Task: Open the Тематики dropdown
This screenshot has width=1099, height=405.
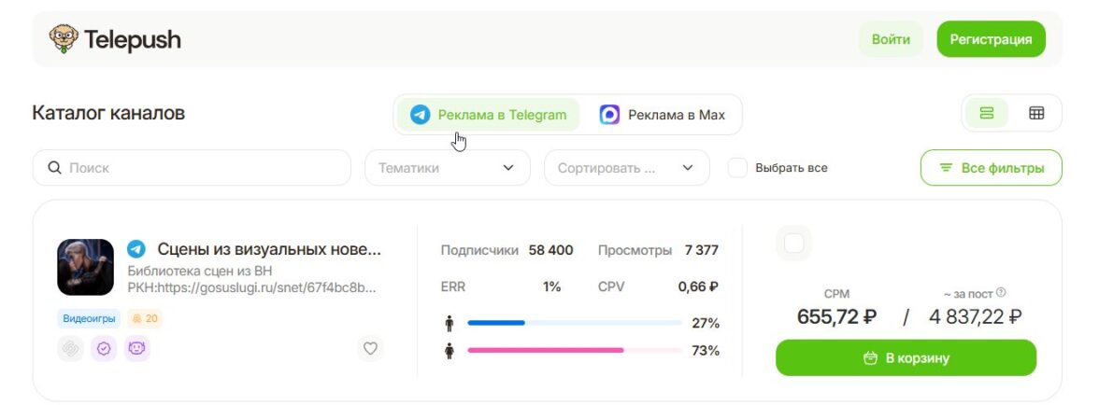Action: (447, 168)
